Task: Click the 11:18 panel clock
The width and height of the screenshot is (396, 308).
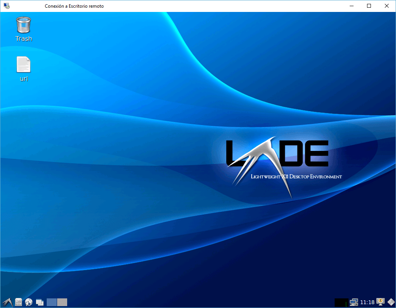Action: pyautogui.click(x=367, y=302)
